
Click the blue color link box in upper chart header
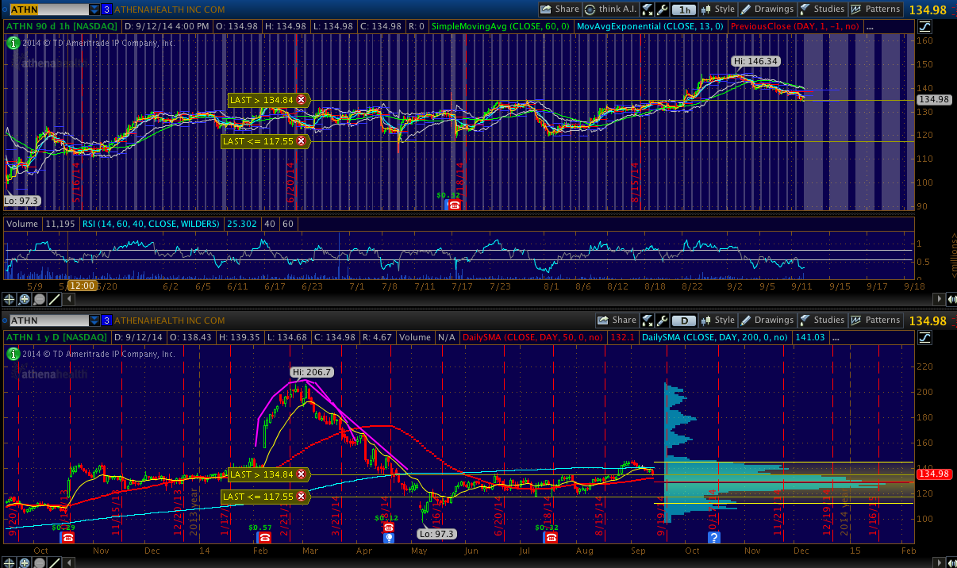coord(106,10)
